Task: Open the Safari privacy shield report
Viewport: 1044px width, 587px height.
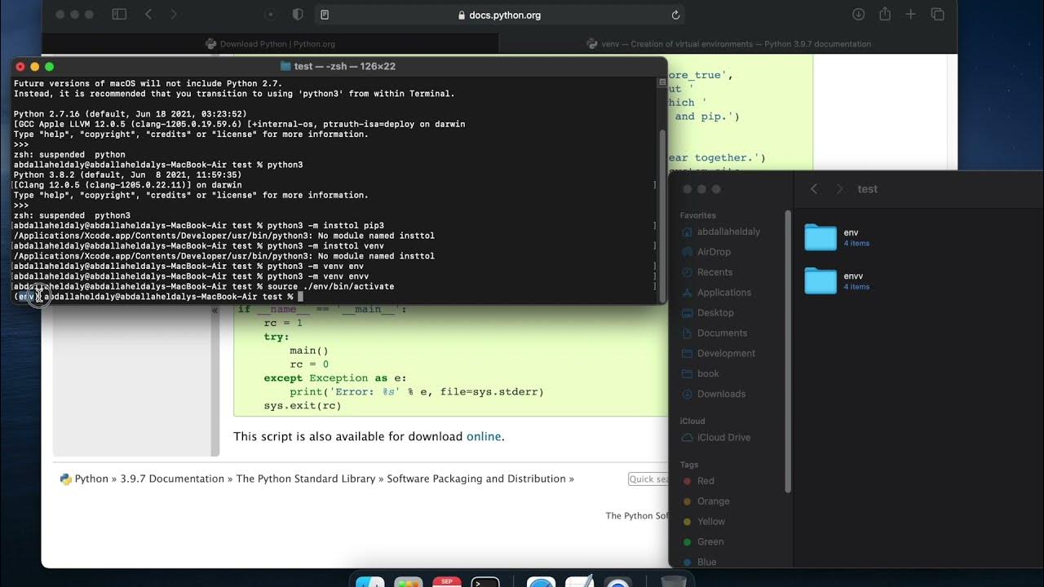Action: point(298,15)
